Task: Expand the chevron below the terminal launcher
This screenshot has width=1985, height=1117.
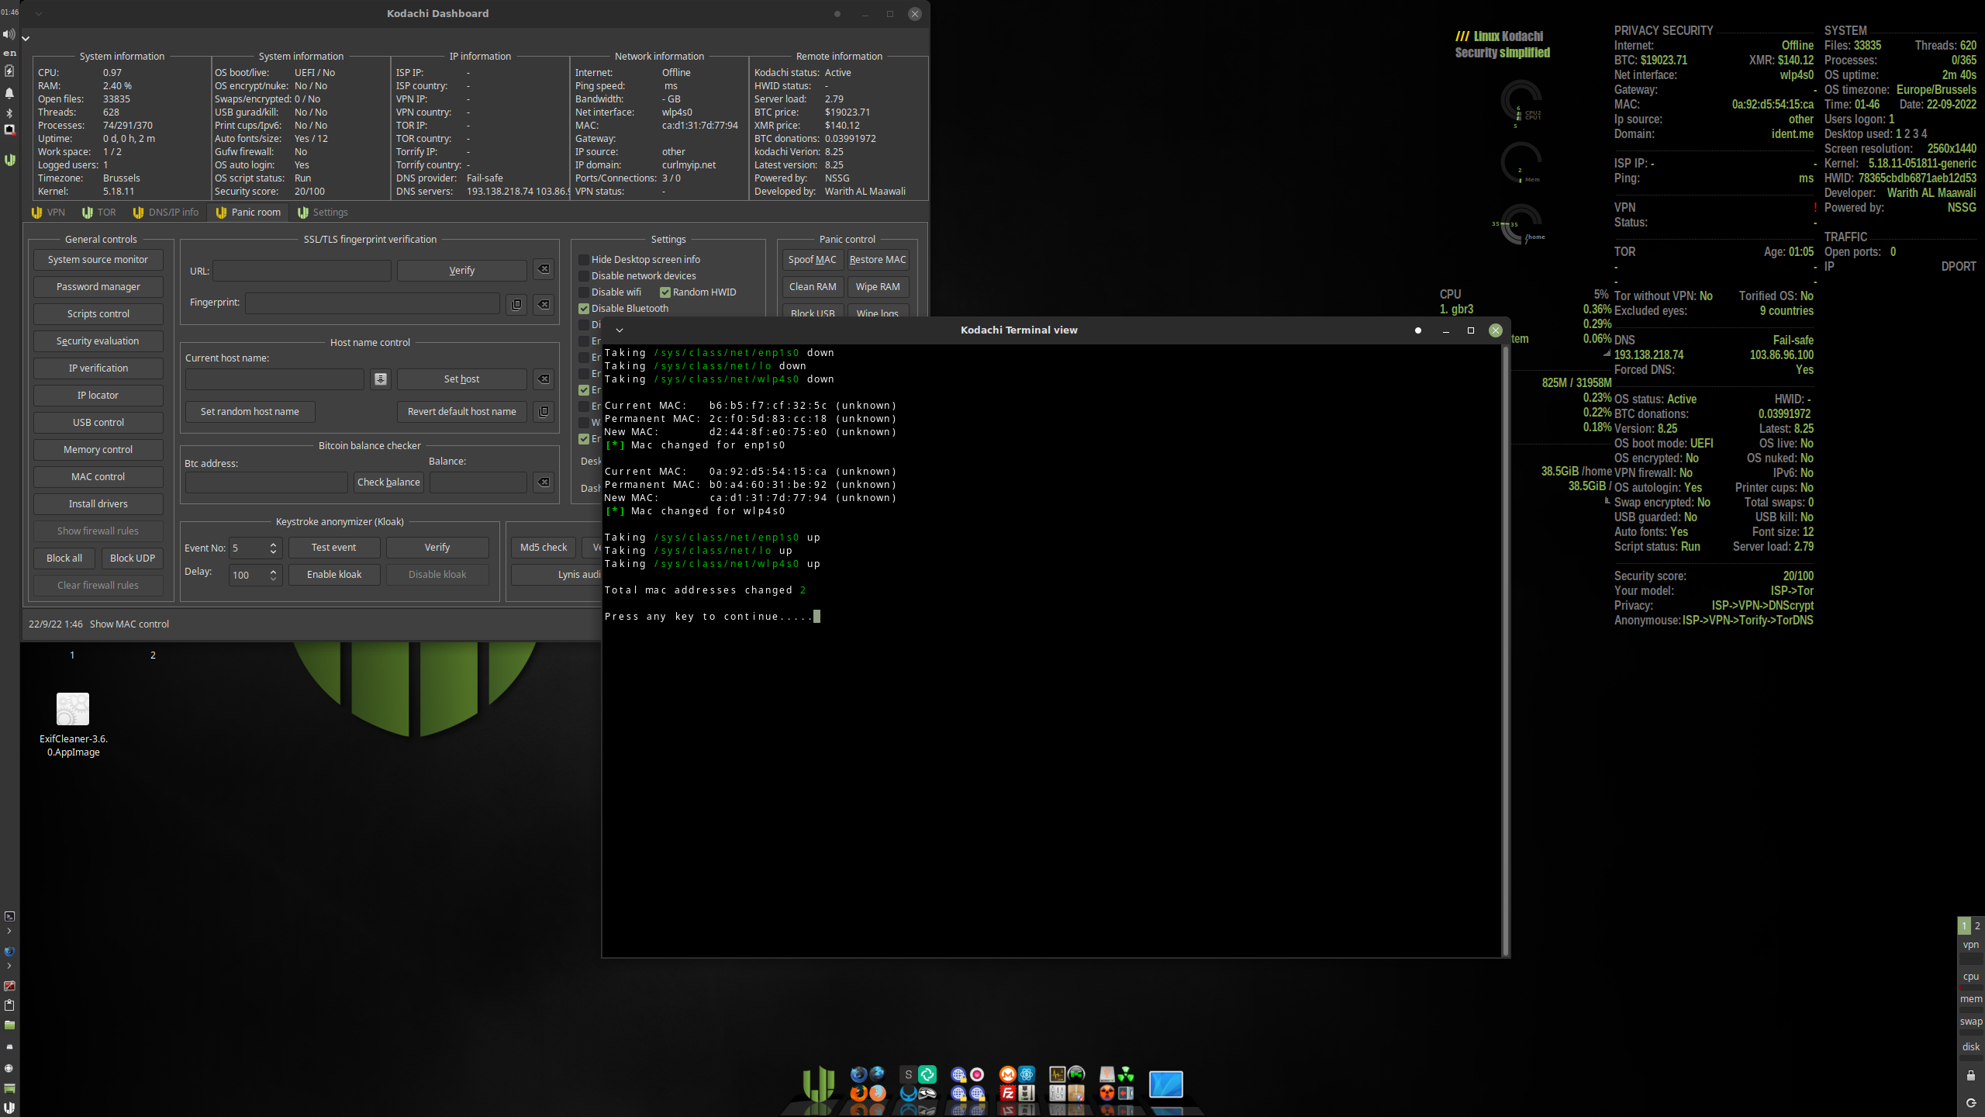Action: click(9, 931)
